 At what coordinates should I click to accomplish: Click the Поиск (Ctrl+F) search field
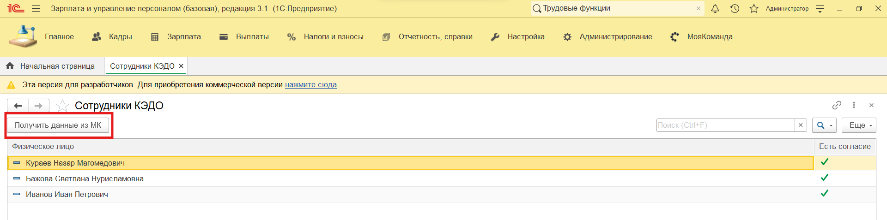[x=725, y=125]
